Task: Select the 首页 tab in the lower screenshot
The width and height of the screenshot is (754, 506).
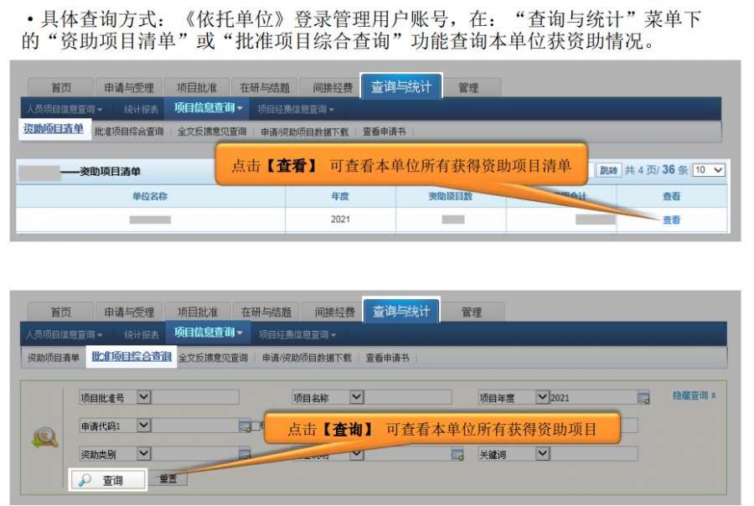Action: coord(61,312)
